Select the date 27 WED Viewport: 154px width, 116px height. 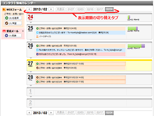pyautogui.click(x=30, y=64)
